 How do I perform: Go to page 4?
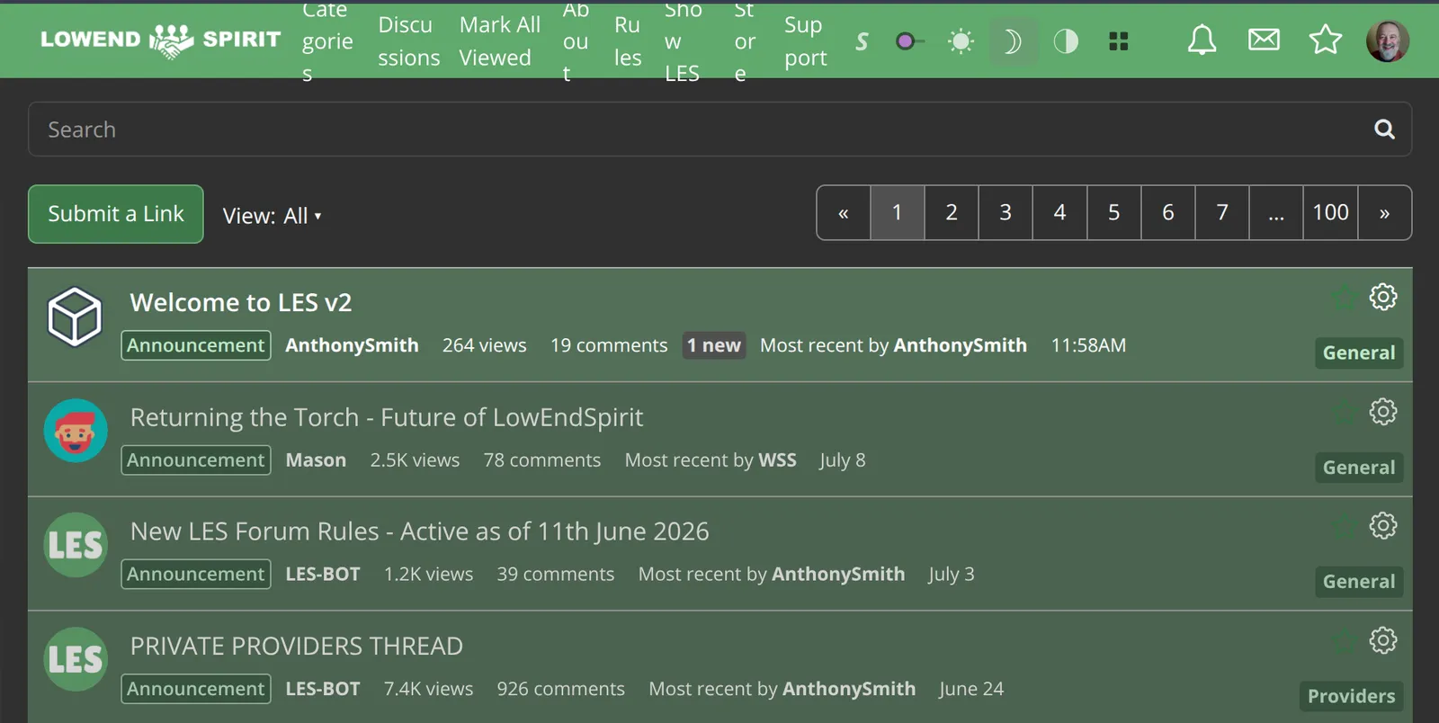1059,213
